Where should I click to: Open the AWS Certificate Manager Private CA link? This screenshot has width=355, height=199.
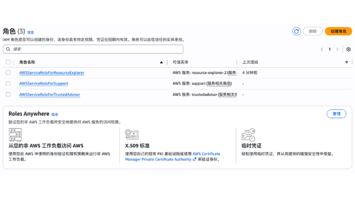point(159,157)
